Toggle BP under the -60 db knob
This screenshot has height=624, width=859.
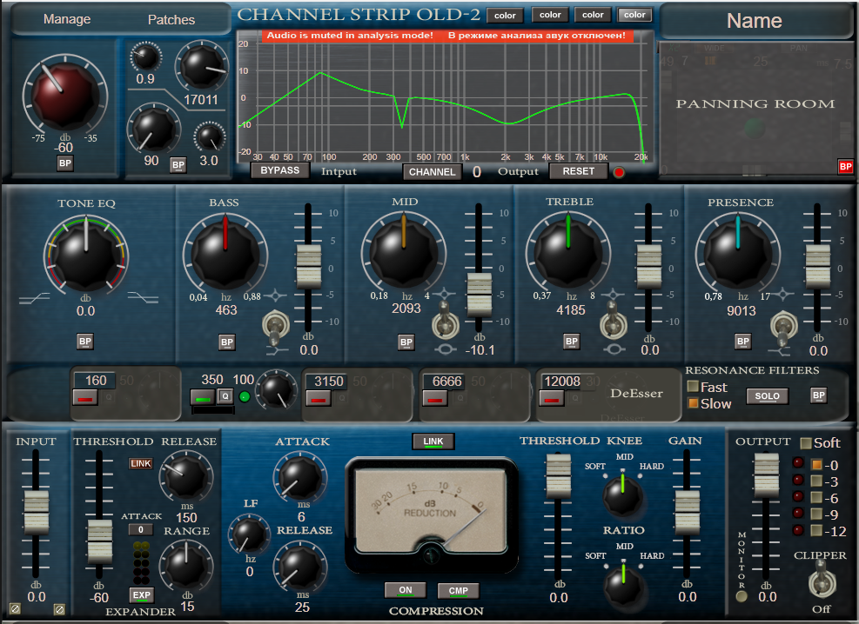(65, 163)
